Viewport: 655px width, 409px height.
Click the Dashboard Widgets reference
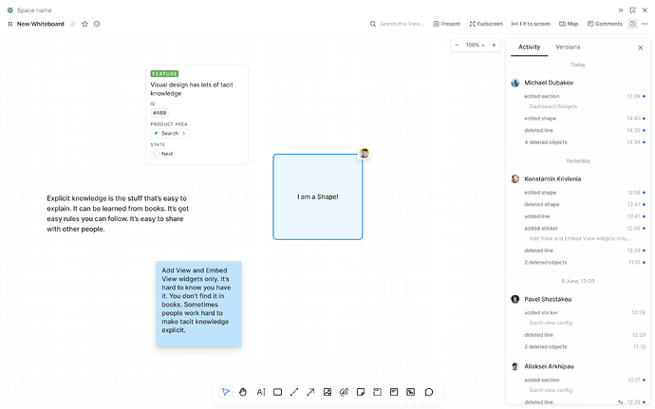(x=553, y=106)
